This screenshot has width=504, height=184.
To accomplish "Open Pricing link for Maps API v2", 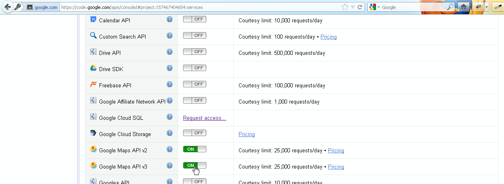I will coord(336,150).
